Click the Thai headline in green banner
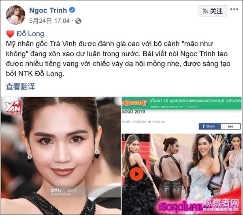Screen dimensions: 243x215 click(196, 101)
